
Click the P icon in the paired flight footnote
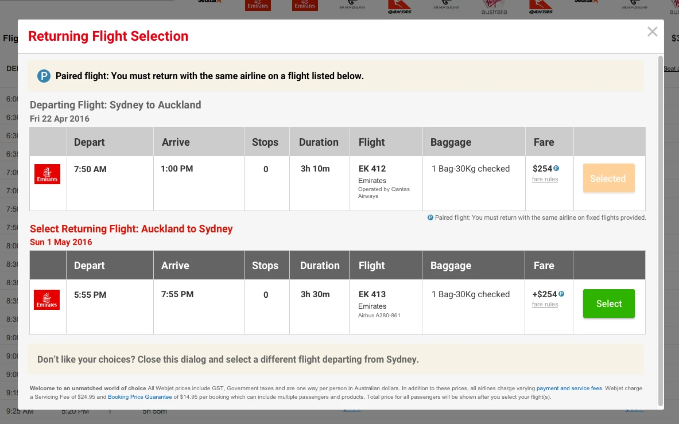430,217
